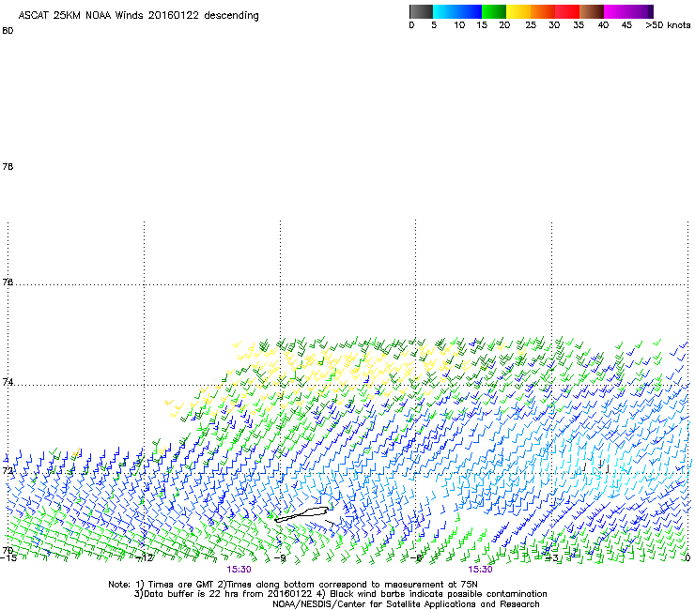This screenshot has height=610, width=695.
Task: Click the 'Times are GMT' note line
Action: point(292,585)
